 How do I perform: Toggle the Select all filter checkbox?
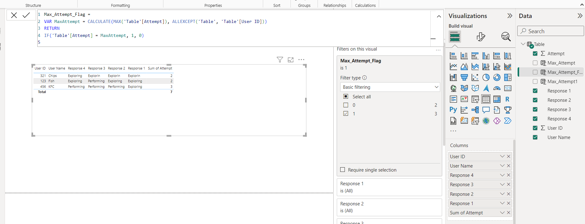point(346,96)
